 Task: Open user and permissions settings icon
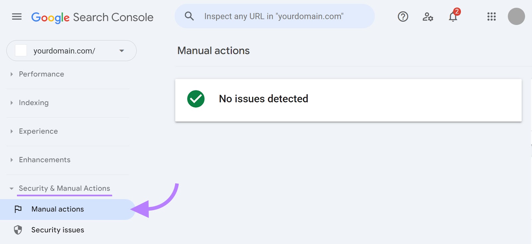[428, 17]
